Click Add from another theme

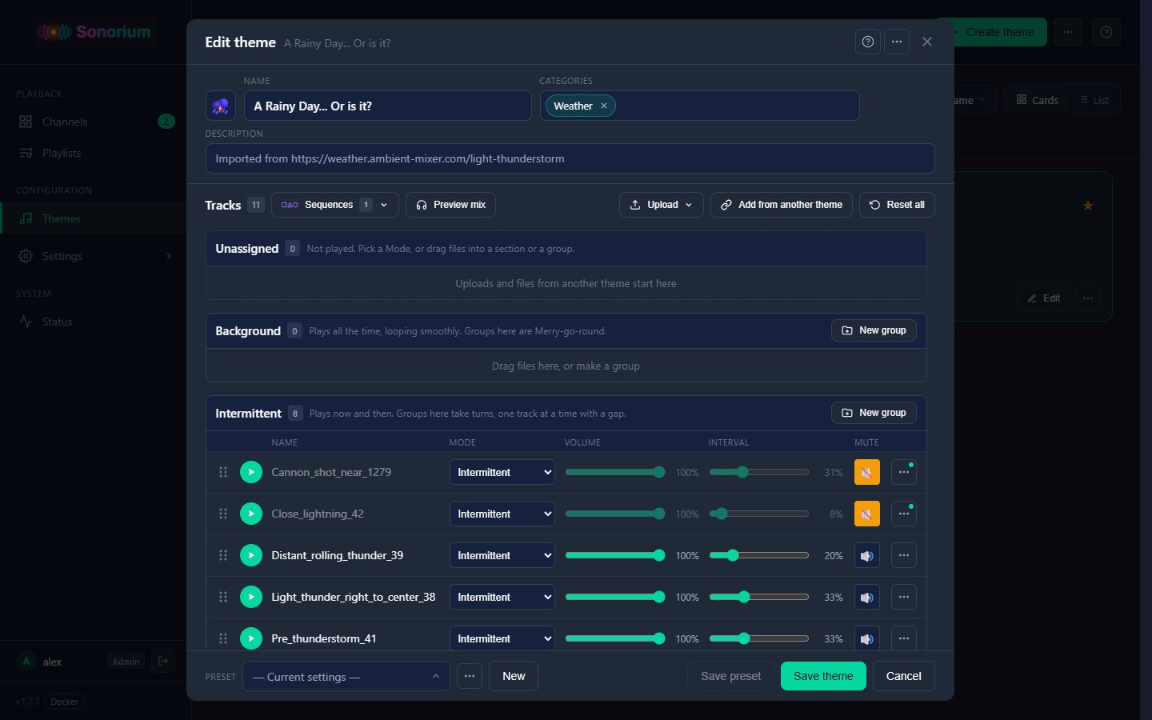click(x=782, y=205)
